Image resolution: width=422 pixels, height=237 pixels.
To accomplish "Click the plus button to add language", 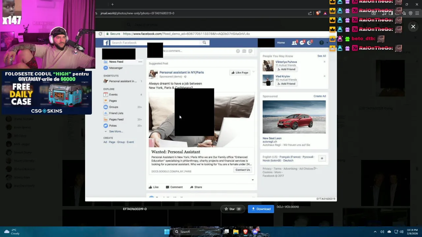I will pyautogui.click(x=322, y=159).
